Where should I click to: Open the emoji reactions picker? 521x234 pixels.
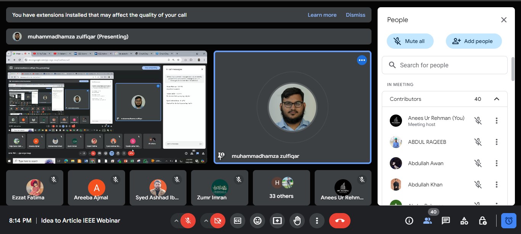pos(257,221)
